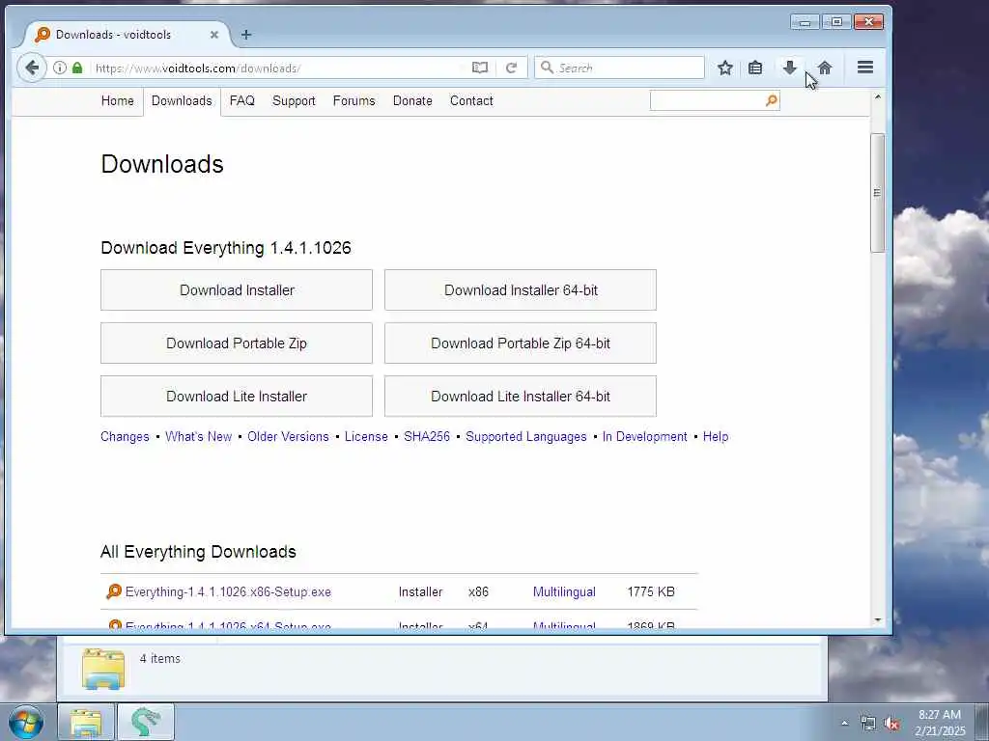Image resolution: width=989 pixels, height=741 pixels.
Task: Click Download Portable Zip 64-bit button
Action: pyautogui.click(x=521, y=343)
